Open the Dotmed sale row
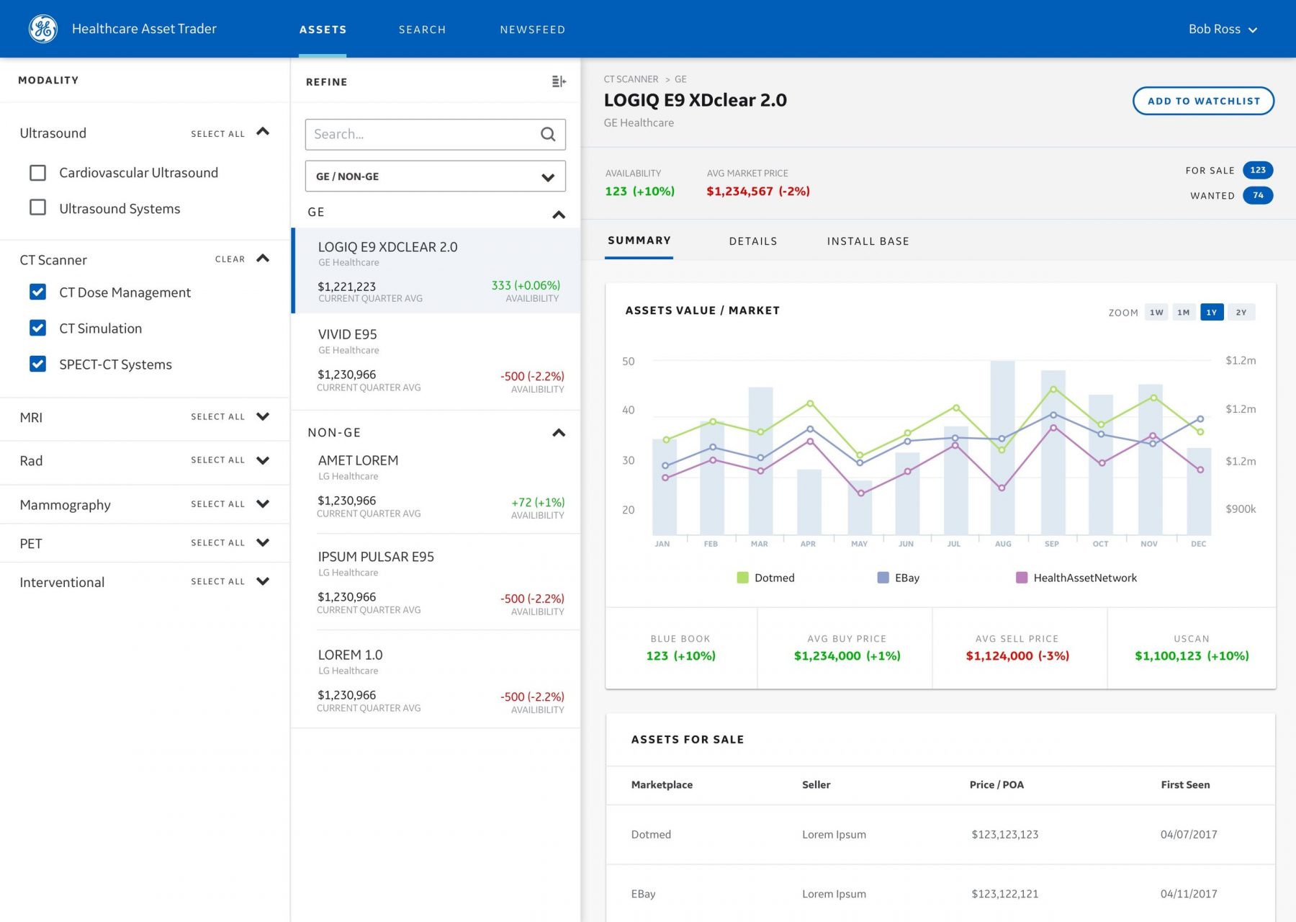 (x=940, y=834)
